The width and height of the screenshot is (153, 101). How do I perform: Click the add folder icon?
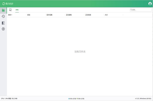10,10
